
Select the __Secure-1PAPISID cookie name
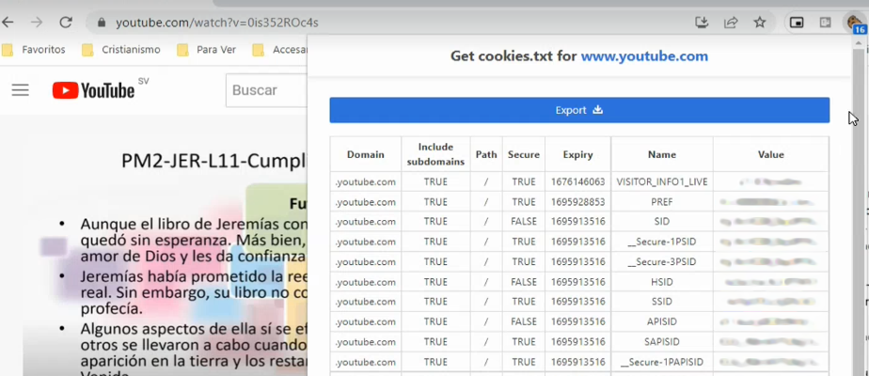pos(662,362)
